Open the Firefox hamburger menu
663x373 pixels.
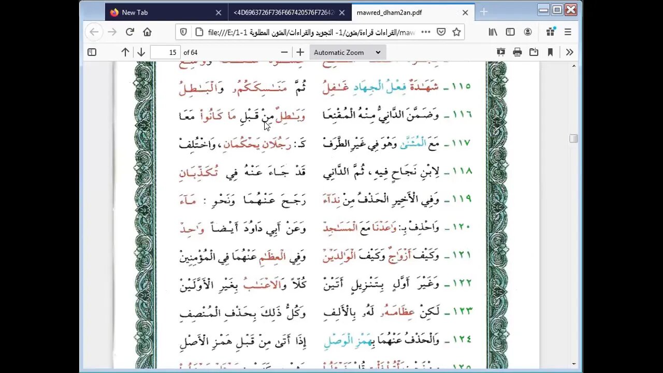pos(568,32)
